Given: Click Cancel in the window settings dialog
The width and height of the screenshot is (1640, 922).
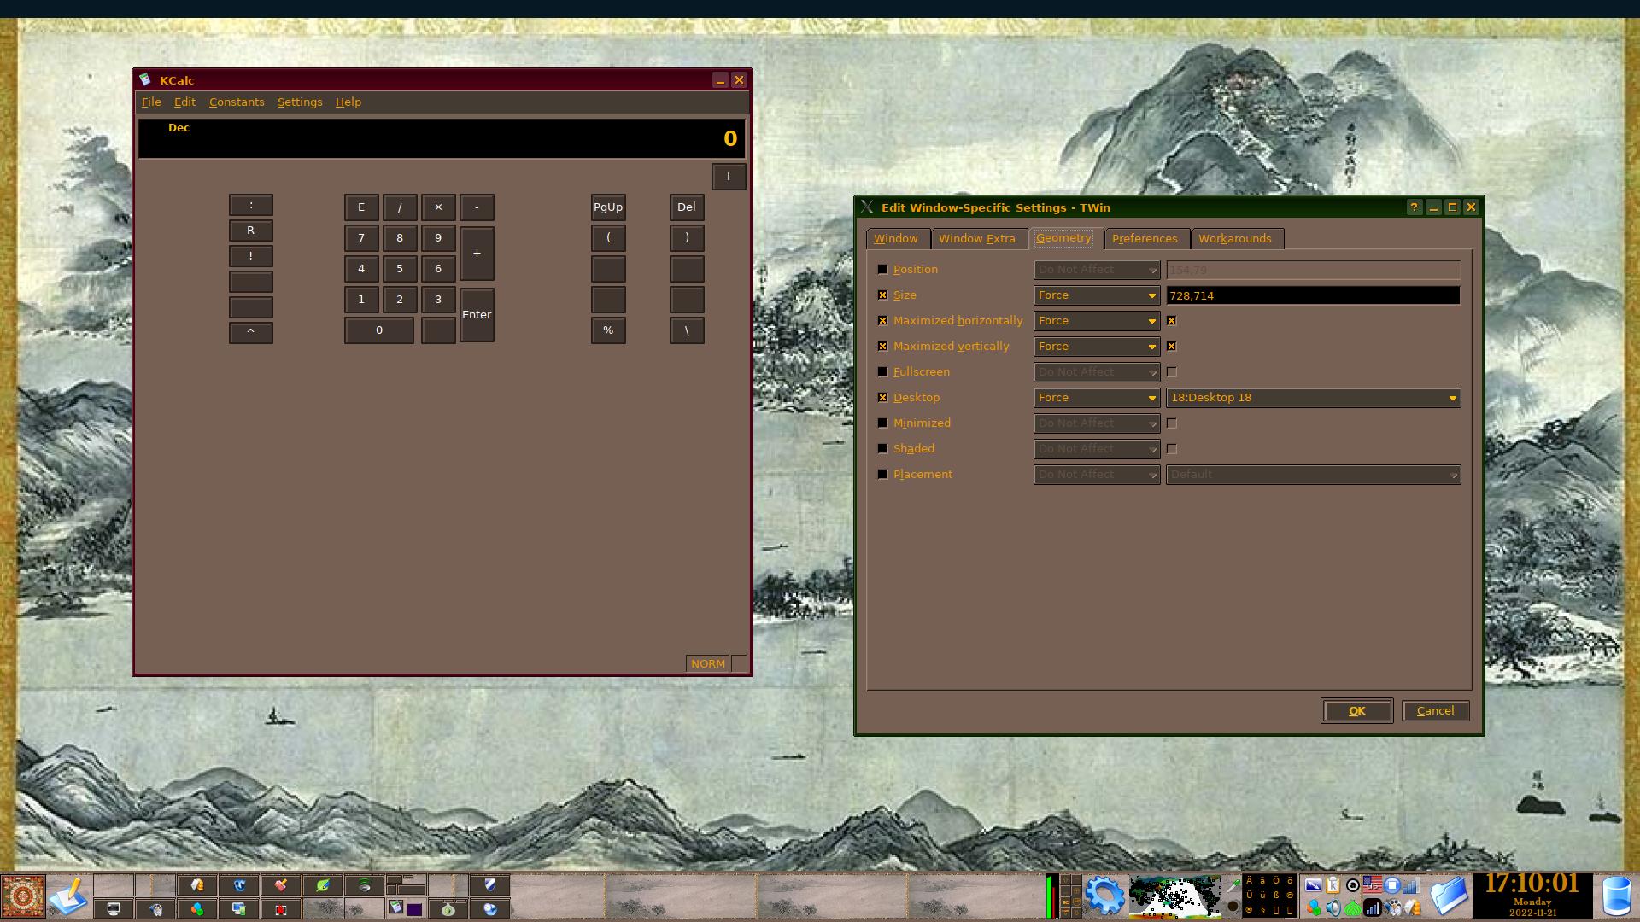Looking at the screenshot, I should click(1435, 710).
